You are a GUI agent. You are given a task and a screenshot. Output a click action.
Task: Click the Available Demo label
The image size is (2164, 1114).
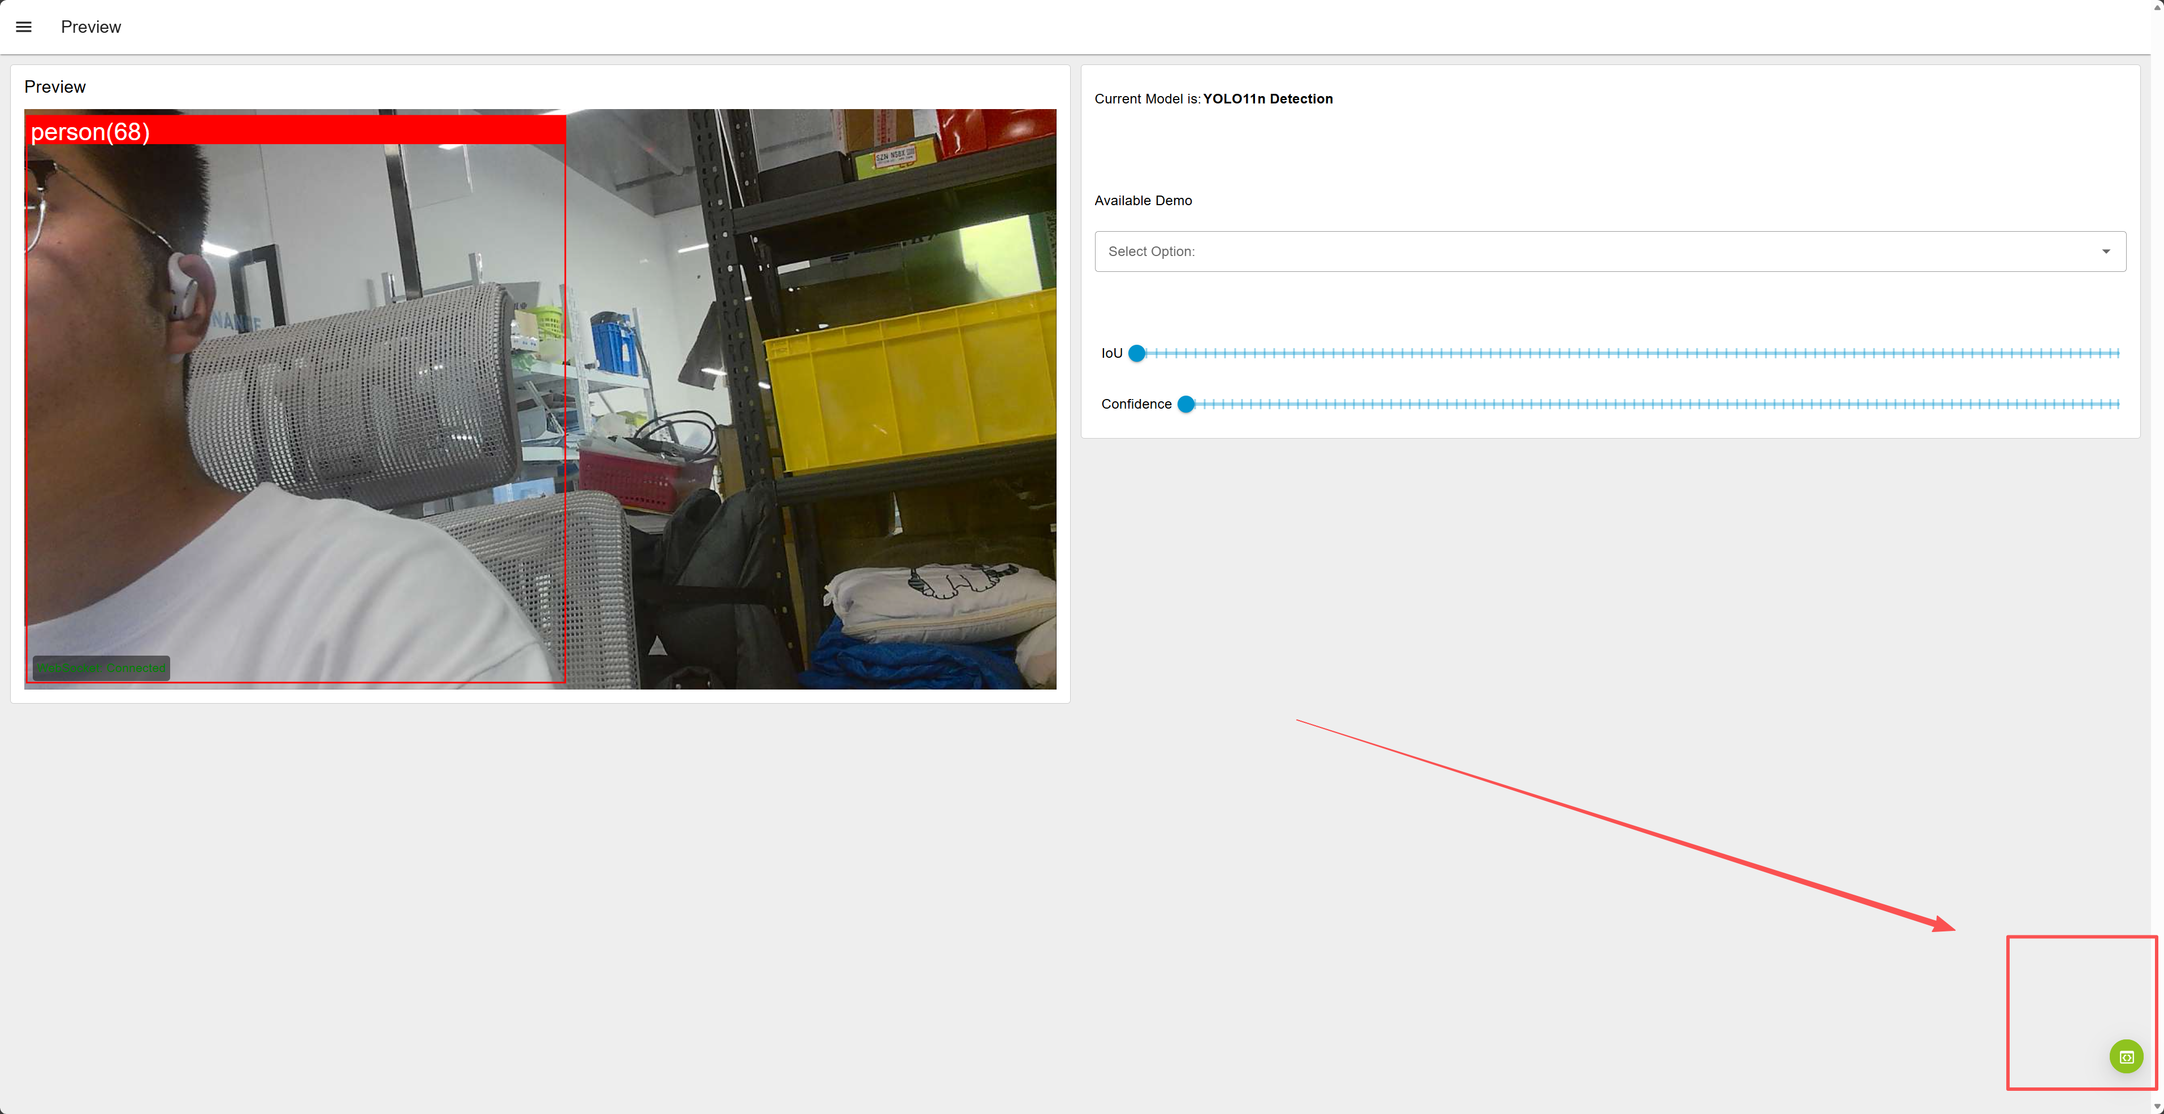[1142, 200]
